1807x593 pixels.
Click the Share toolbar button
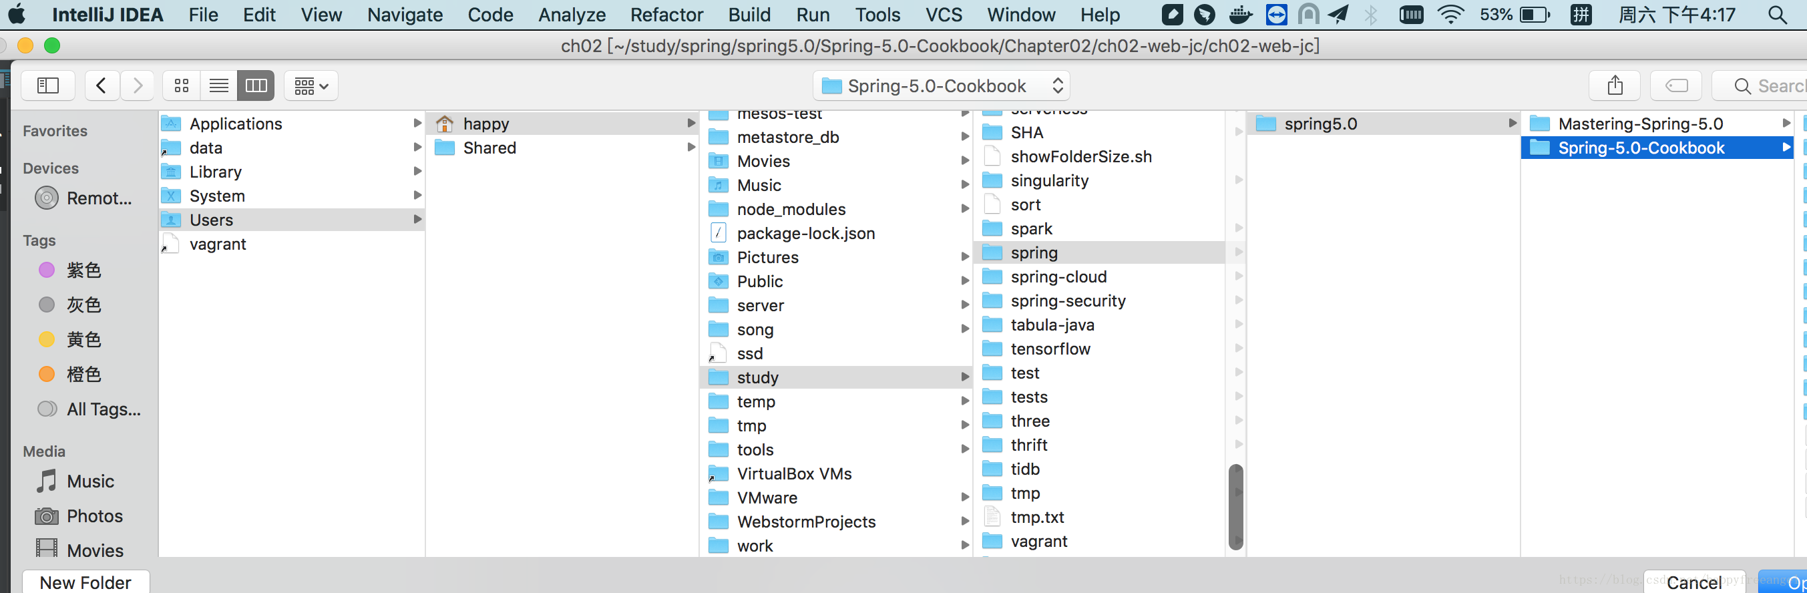[x=1615, y=85]
